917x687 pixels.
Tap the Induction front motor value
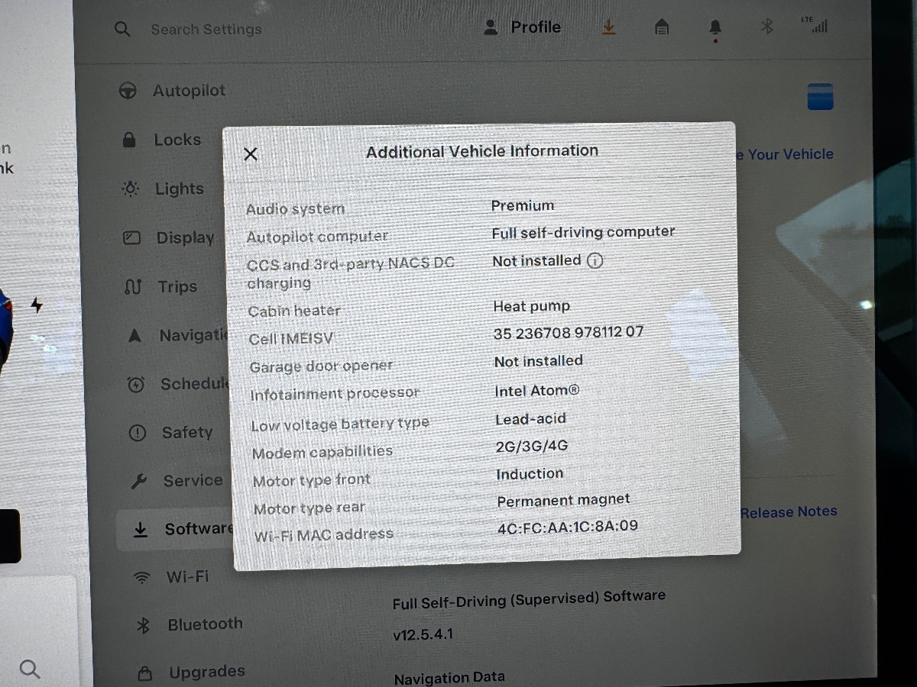[530, 474]
